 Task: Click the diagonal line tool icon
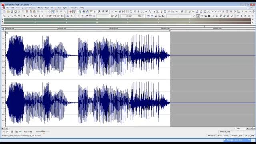194,16
